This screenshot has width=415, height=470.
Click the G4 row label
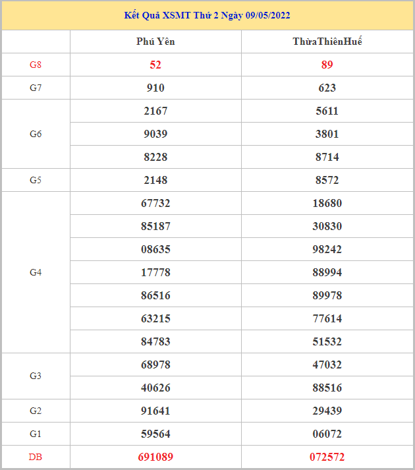tap(36, 272)
